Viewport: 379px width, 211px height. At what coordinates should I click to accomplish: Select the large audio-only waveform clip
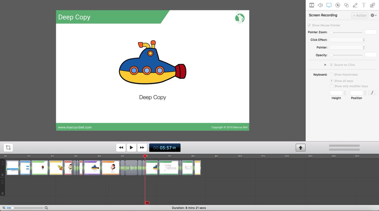coord(131,168)
